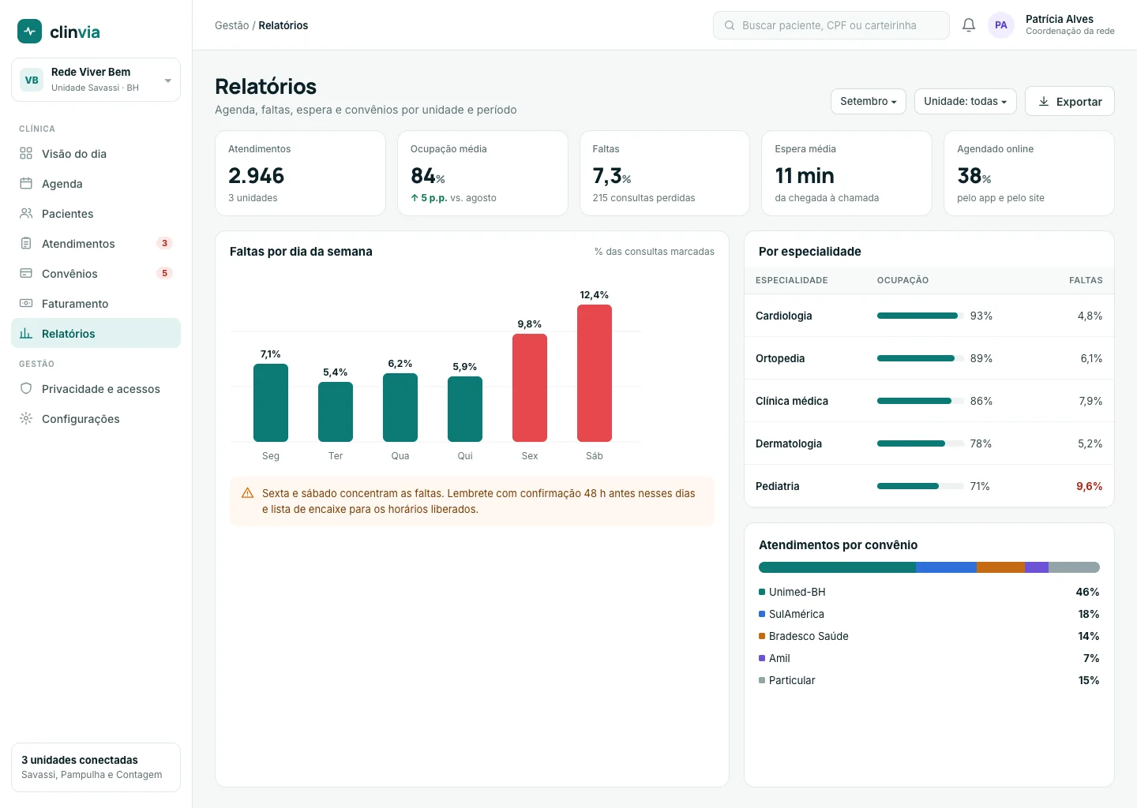Screen dimensions: 1137x808
Task: Click the Ortopedia row label
Action: 780,358
